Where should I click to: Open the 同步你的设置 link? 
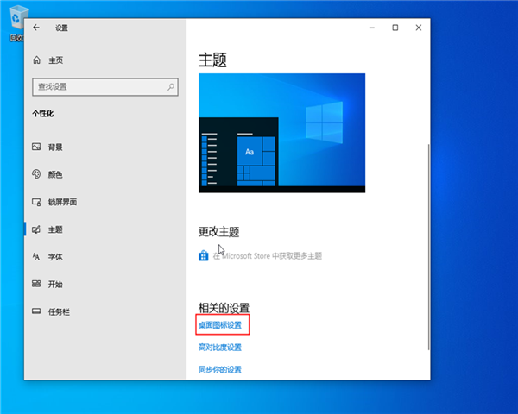click(220, 369)
